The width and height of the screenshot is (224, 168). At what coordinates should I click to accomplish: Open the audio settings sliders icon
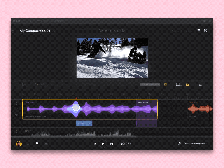24,85
